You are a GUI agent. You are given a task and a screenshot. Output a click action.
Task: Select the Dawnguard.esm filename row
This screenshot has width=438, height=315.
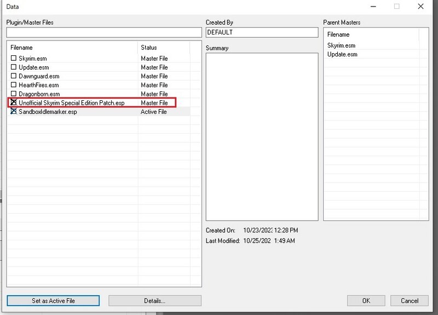coord(39,76)
